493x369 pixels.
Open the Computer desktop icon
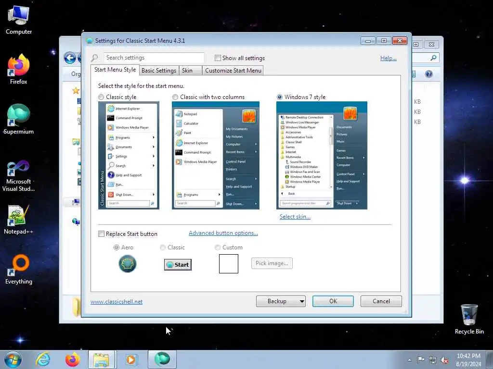[19, 20]
